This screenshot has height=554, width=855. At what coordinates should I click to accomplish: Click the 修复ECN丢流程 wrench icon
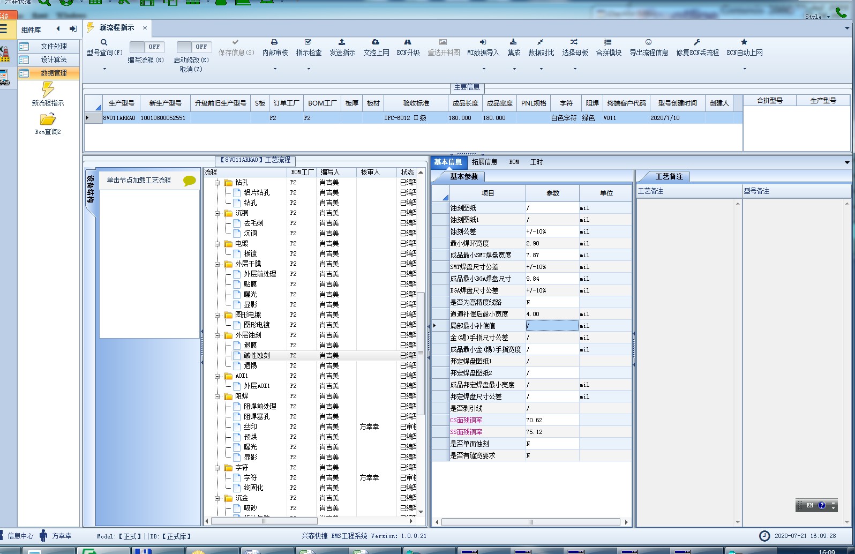click(x=697, y=42)
